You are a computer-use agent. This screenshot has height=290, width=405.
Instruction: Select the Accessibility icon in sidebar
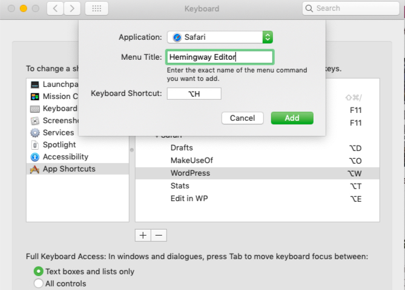(35, 157)
